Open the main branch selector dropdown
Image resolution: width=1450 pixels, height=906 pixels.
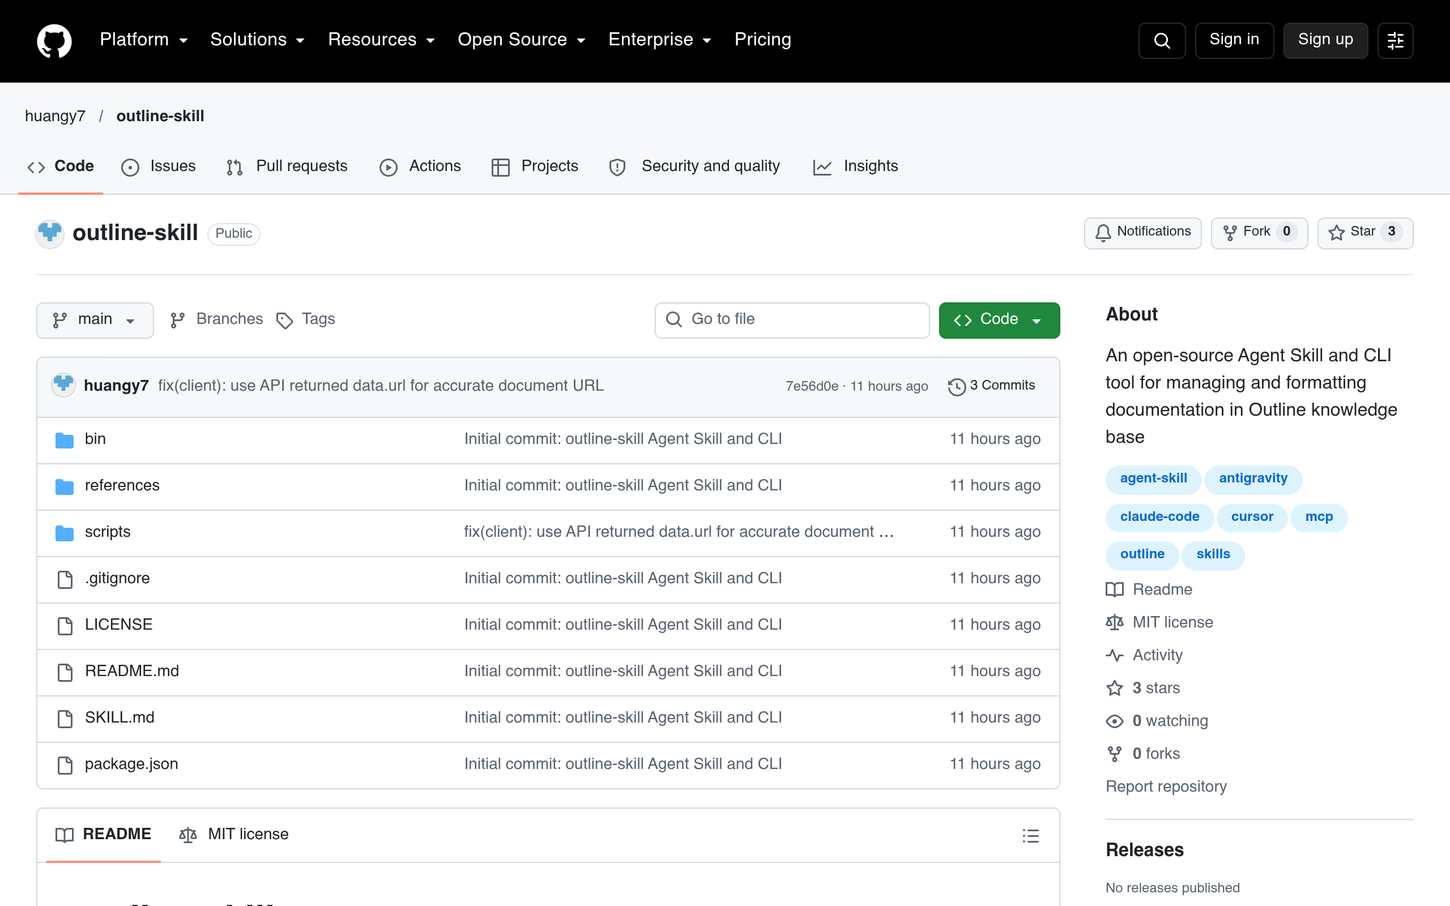click(95, 320)
